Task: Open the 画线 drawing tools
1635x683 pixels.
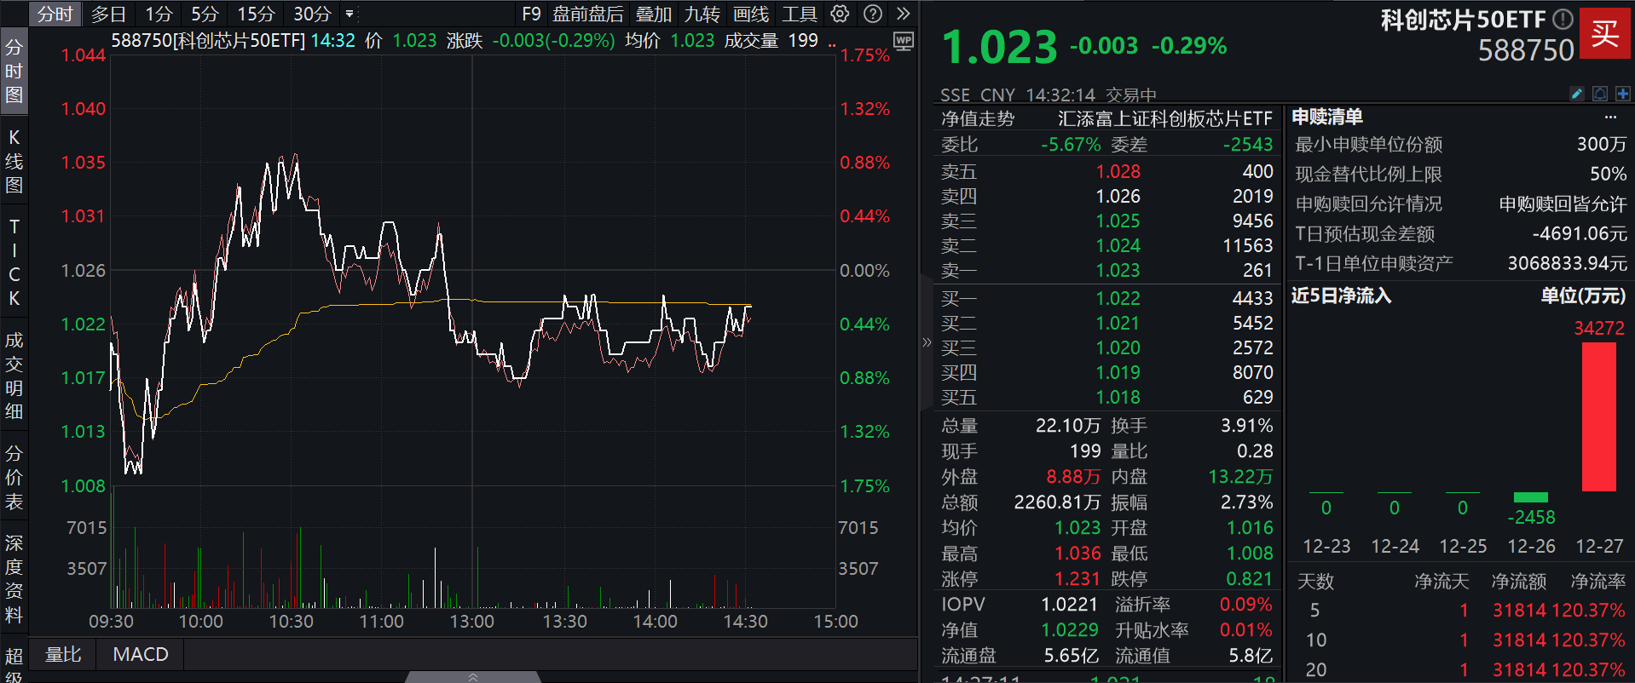Action: point(751,14)
